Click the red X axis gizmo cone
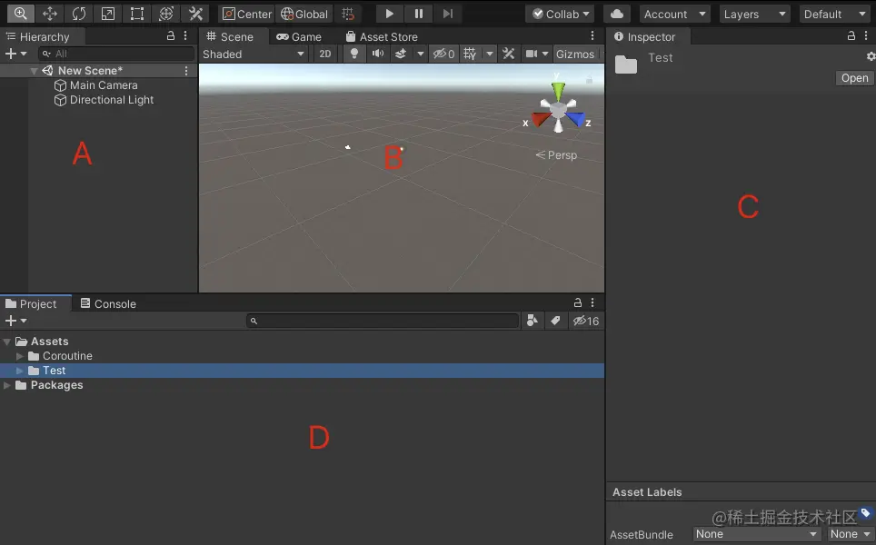This screenshot has width=876, height=545. point(541,118)
